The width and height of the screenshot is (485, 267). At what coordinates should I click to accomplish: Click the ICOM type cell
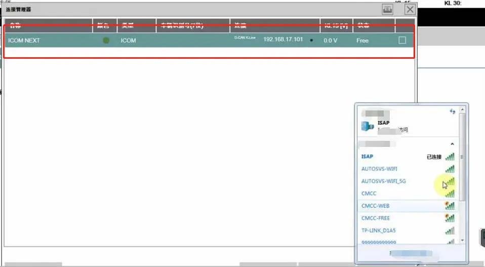(x=128, y=41)
